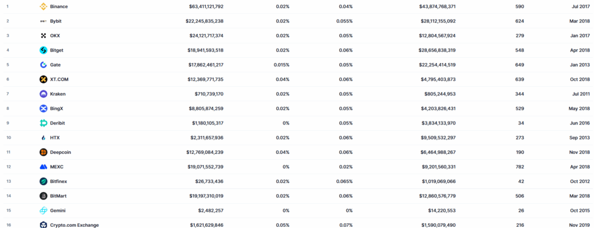594x228 pixels.
Task: Click the XT.COM logo icon
Action: [43, 79]
